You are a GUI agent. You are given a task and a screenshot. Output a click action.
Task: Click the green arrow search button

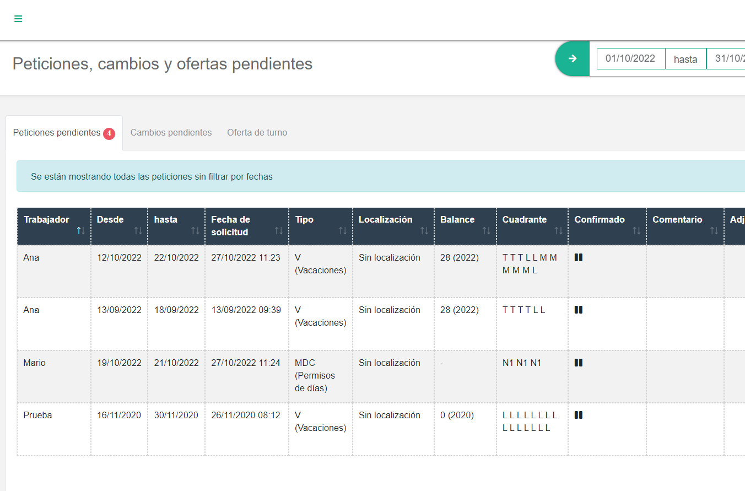573,58
